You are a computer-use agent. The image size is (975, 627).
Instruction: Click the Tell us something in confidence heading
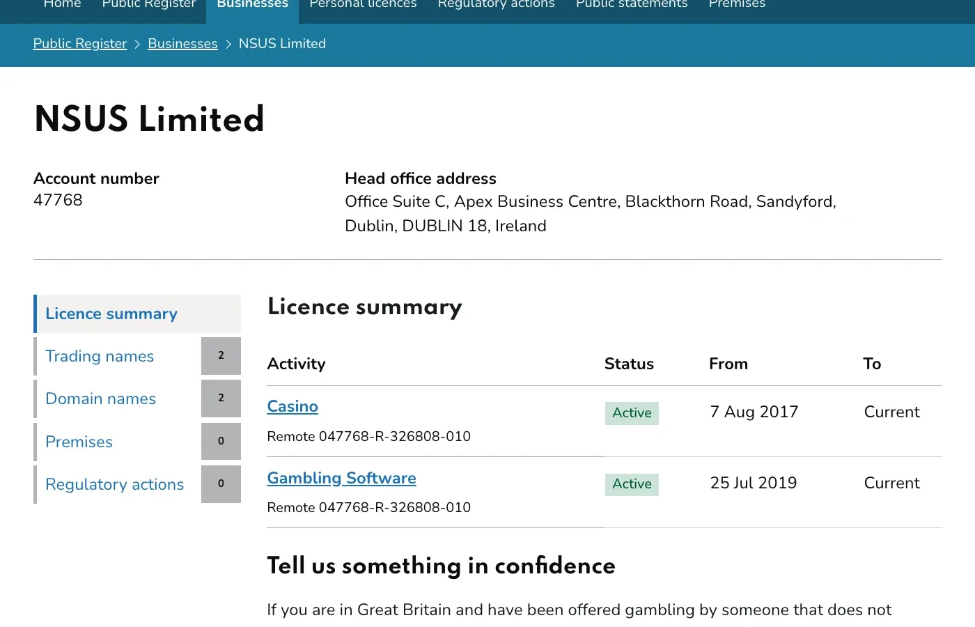(x=442, y=566)
